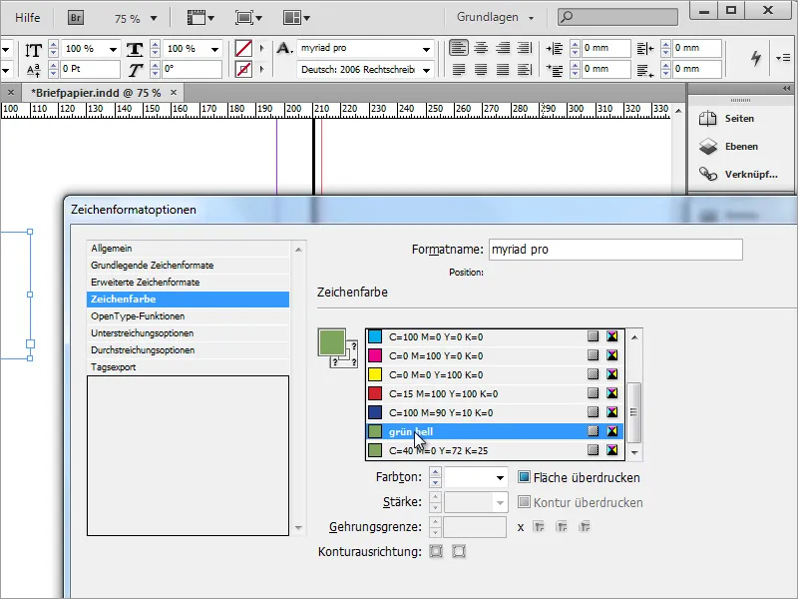Click the character style A. icon
798x599 pixels.
point(284,48)
